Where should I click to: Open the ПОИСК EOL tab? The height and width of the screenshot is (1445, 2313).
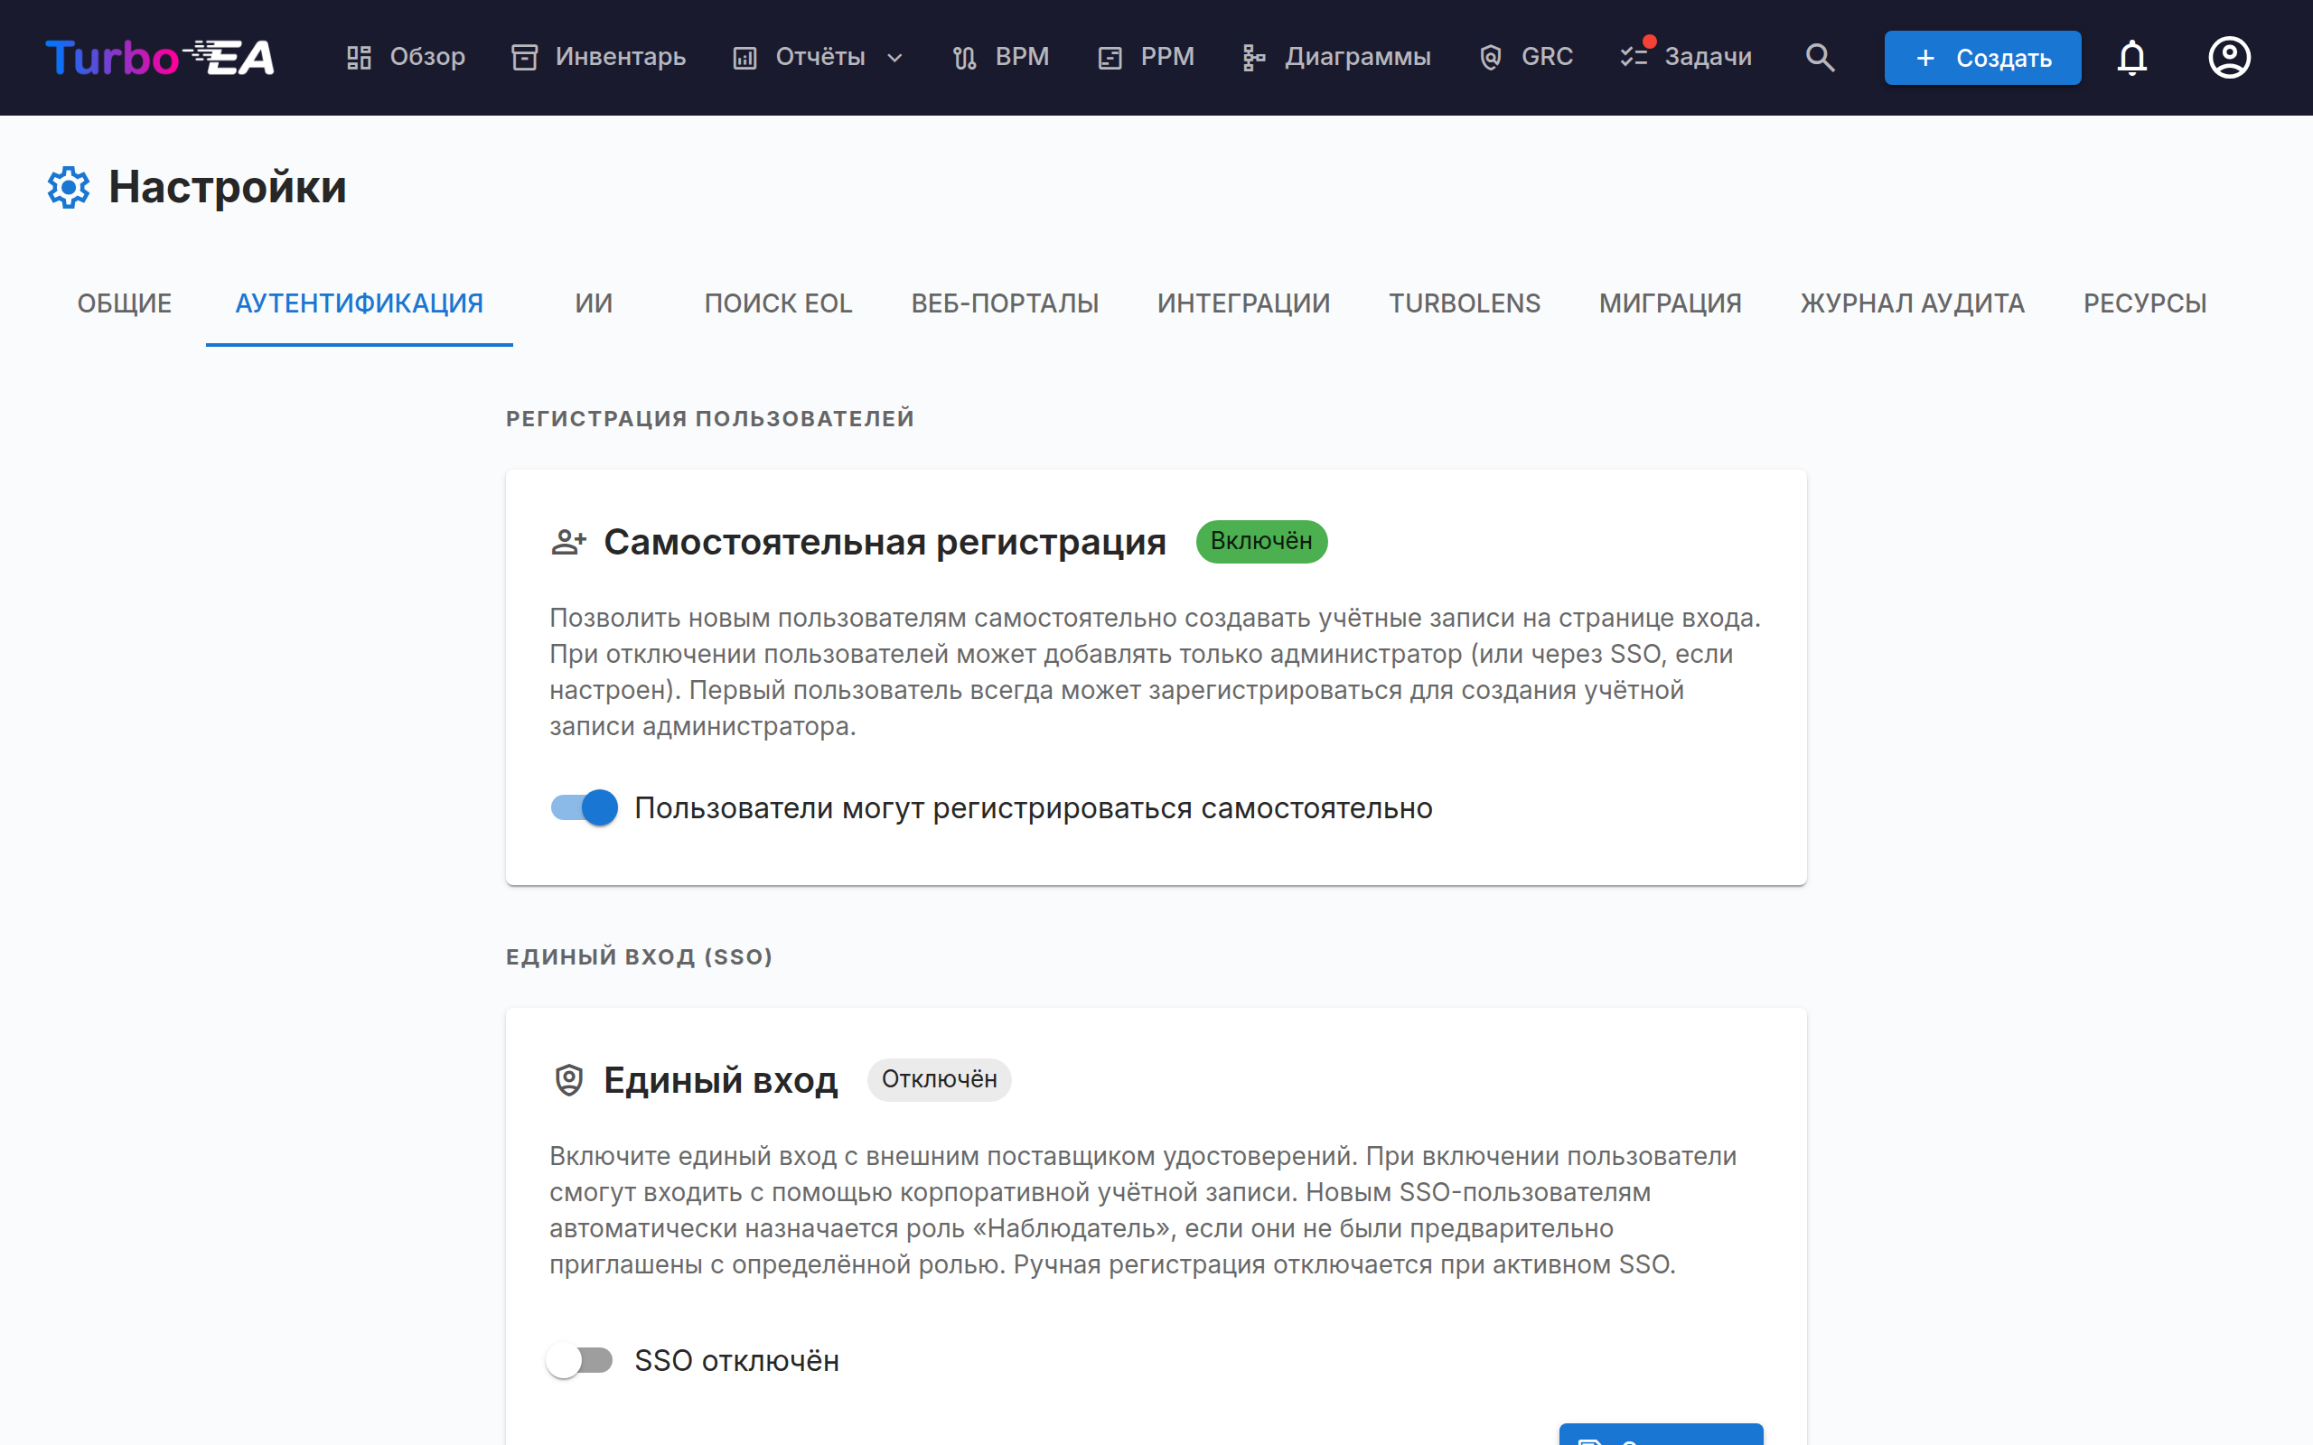[778, 304]
